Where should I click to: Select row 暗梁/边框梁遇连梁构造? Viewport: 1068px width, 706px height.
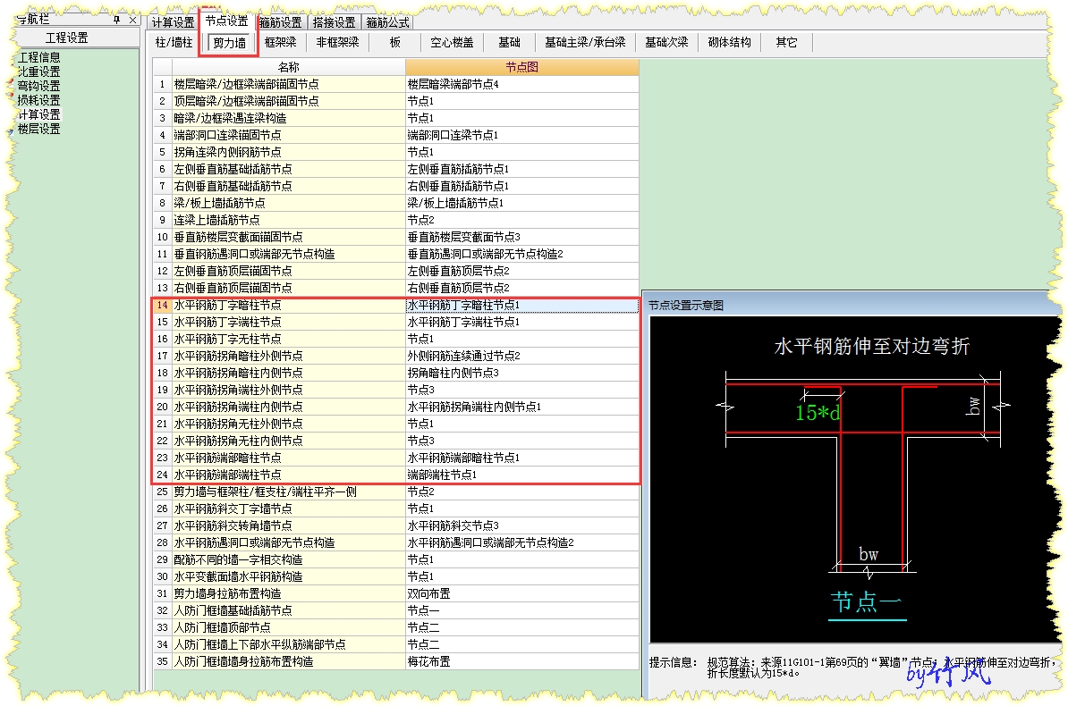tap(289, 118)
